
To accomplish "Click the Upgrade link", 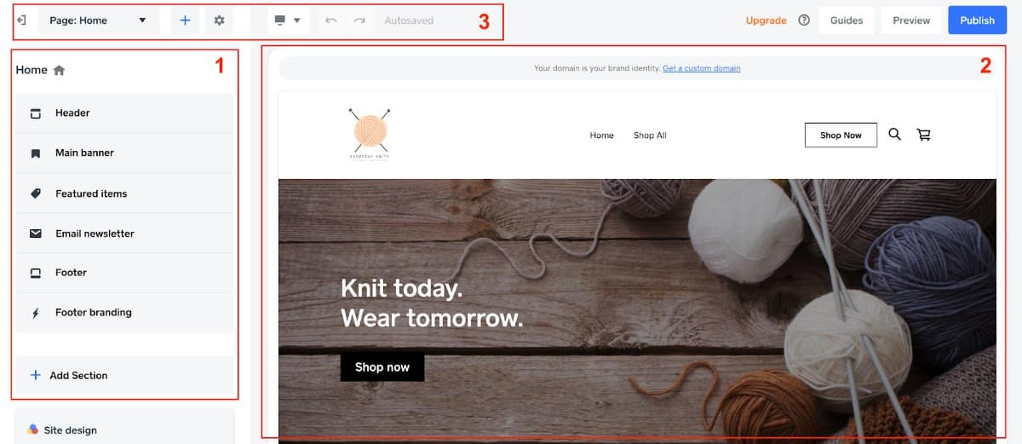I will pyautogui.click(x=766, y=20).
